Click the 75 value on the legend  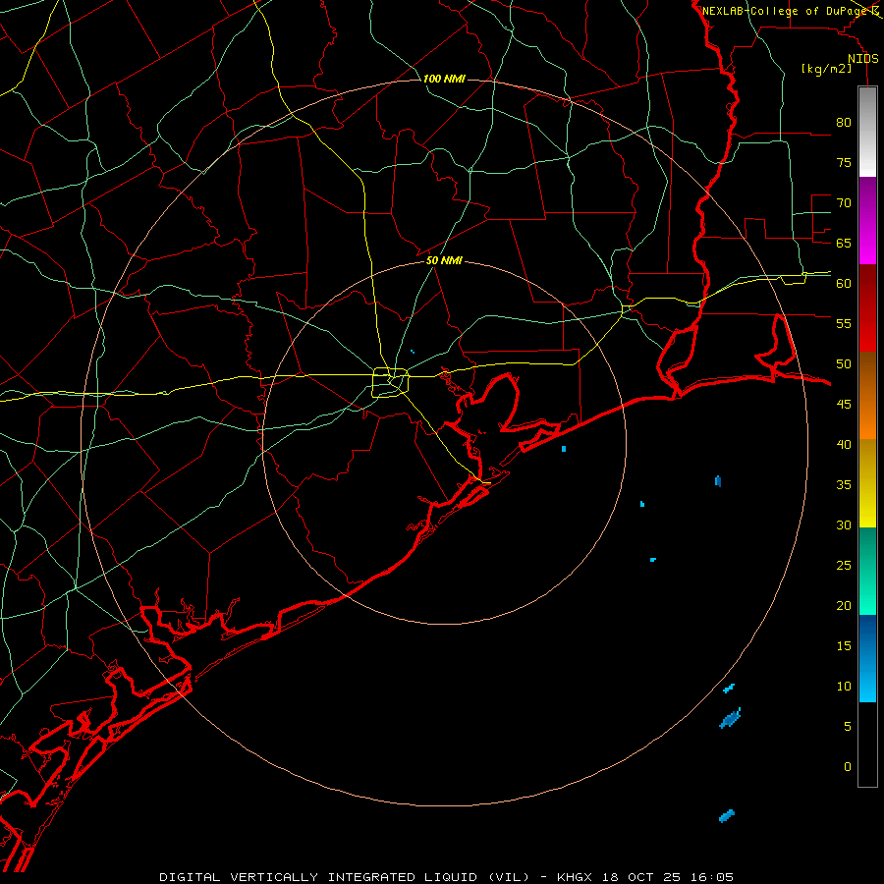click(x=844, y=162)
